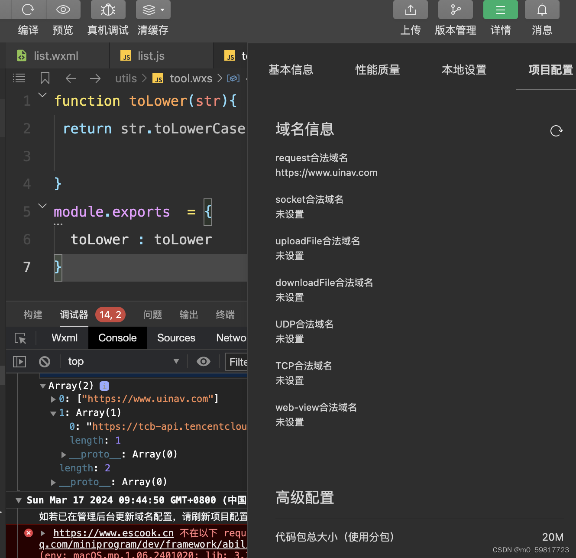Image resolution: width=576 pixels, height=558 pixels.
Task: Click the console Filter input
Action: pyautogui.click(x=236, y=362)
